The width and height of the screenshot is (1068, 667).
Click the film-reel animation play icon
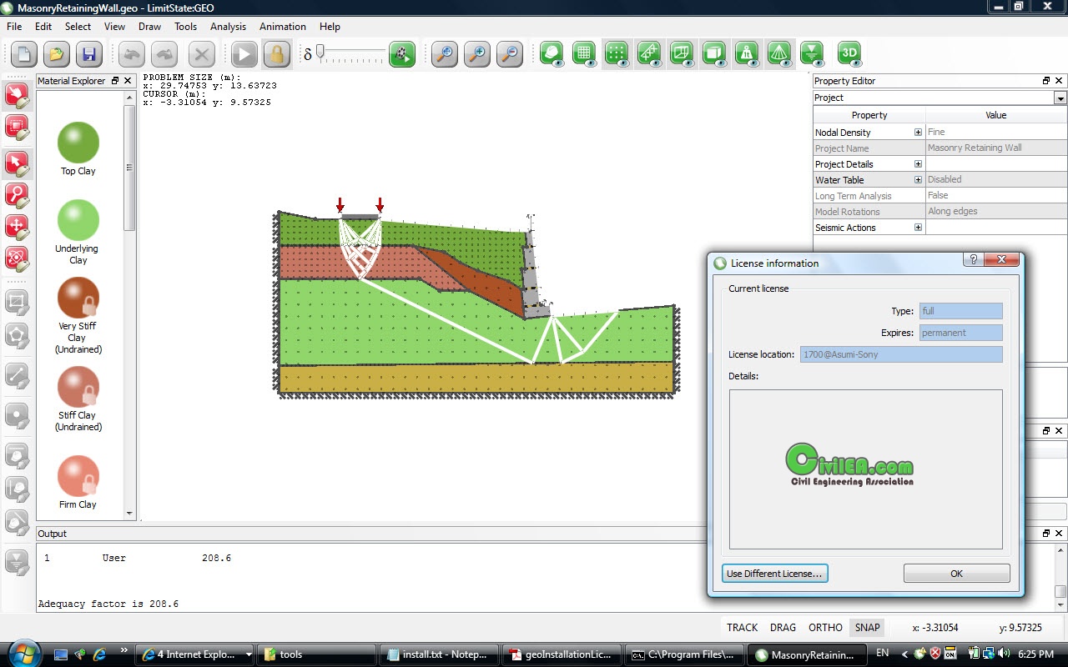403,55
